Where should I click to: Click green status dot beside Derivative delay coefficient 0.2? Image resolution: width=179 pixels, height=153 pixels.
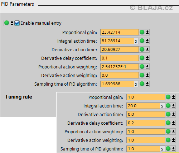[168, 123]
